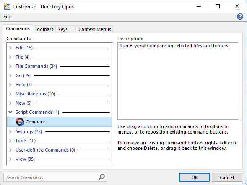Expand the Settings (22) chevron
Viewport: 247px width, 185px height.
(x=10, y=131)
